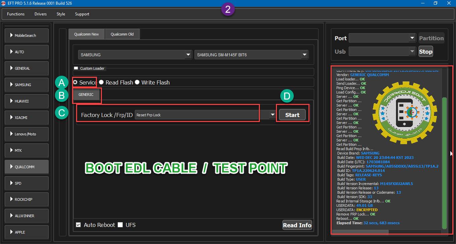This screenshot has width=456, height=244.
Task: Select the QUALCOMM sidebar section
Action: 26,167
